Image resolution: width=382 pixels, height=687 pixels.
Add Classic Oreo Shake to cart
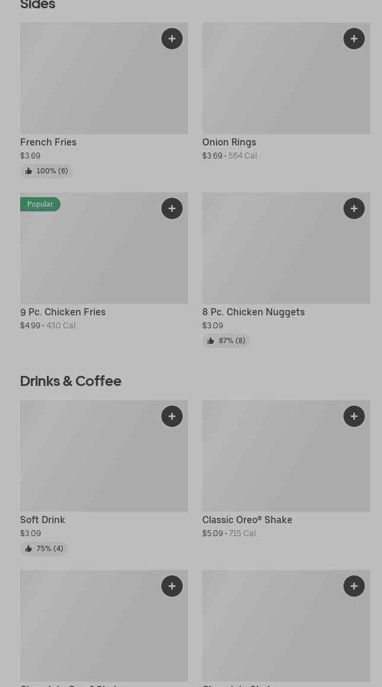[354, 416]
